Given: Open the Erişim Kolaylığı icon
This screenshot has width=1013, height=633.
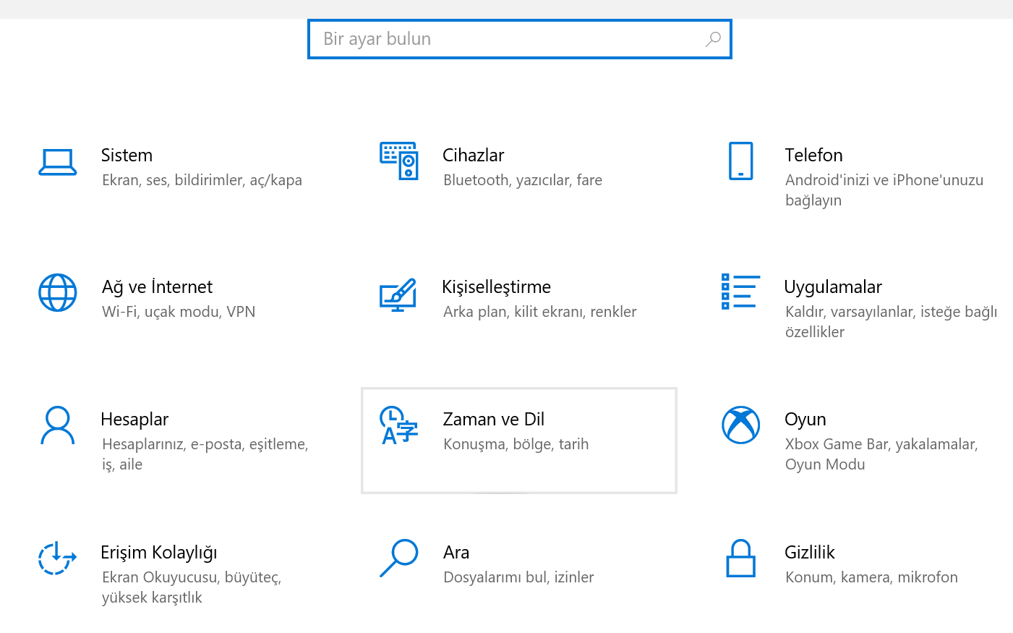Looking at the screenshot, I should click(x=57, y=558).
